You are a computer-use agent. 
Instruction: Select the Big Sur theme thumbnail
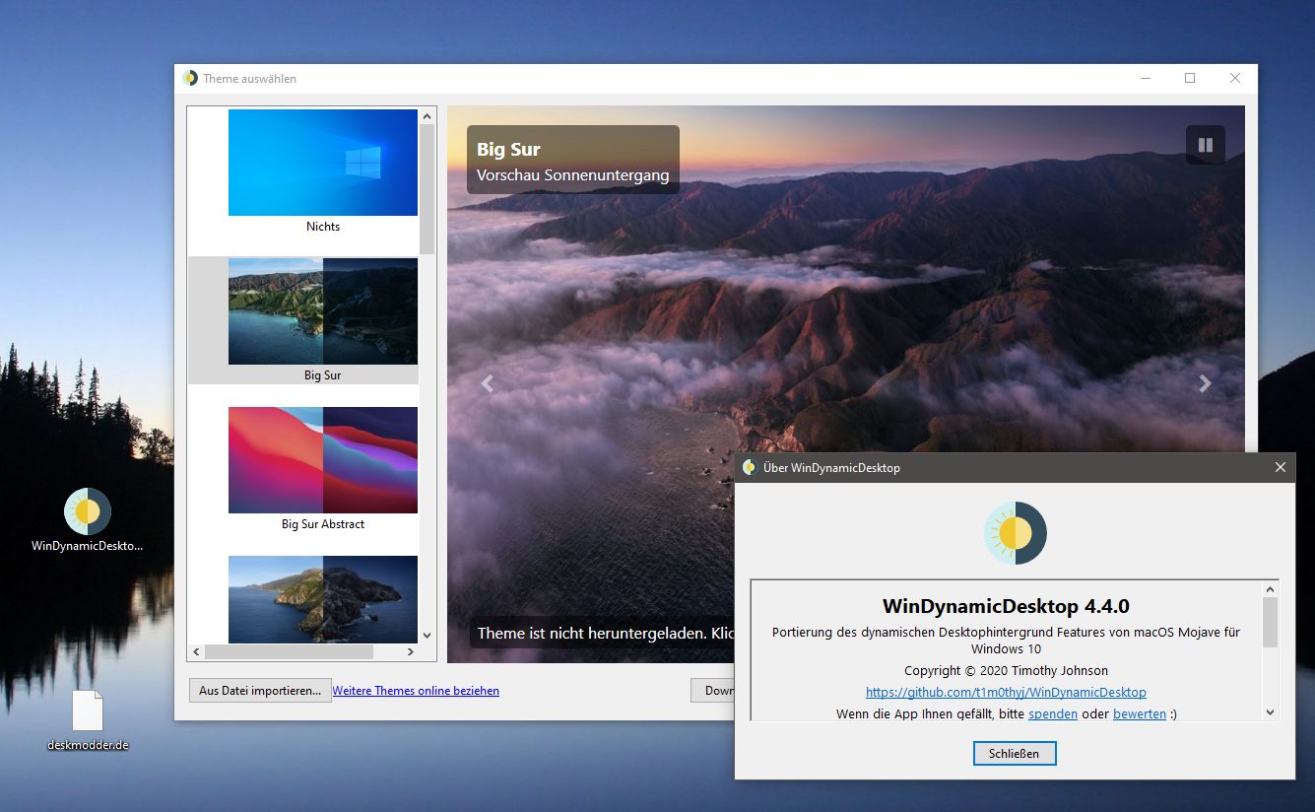[x=323, y=311]
